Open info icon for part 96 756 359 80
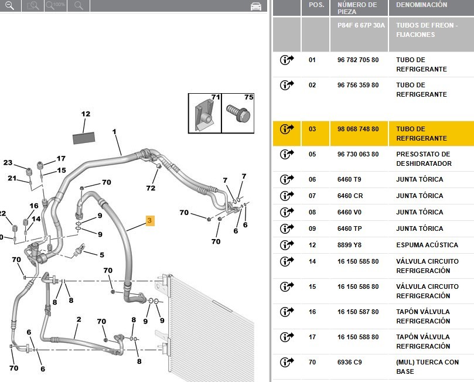The width and height of the screenshot is (474, 382). point(287,86)
